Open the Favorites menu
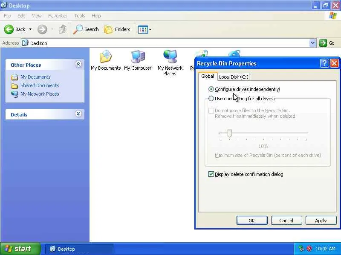The image size is (341, 255). [x=58, y=16]
